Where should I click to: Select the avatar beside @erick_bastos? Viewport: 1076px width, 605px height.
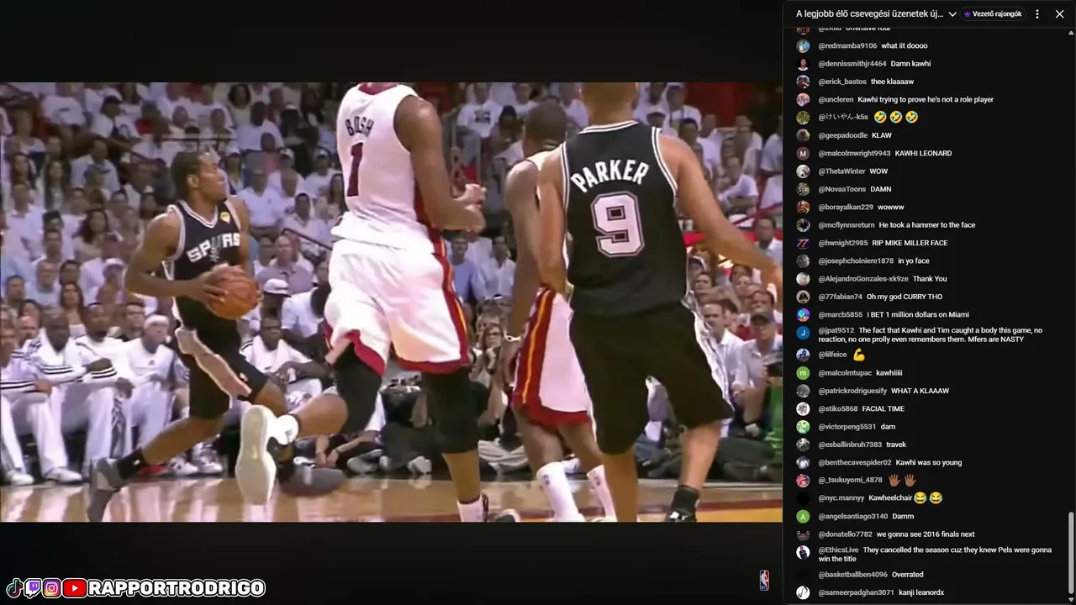[x=803, y=82]
